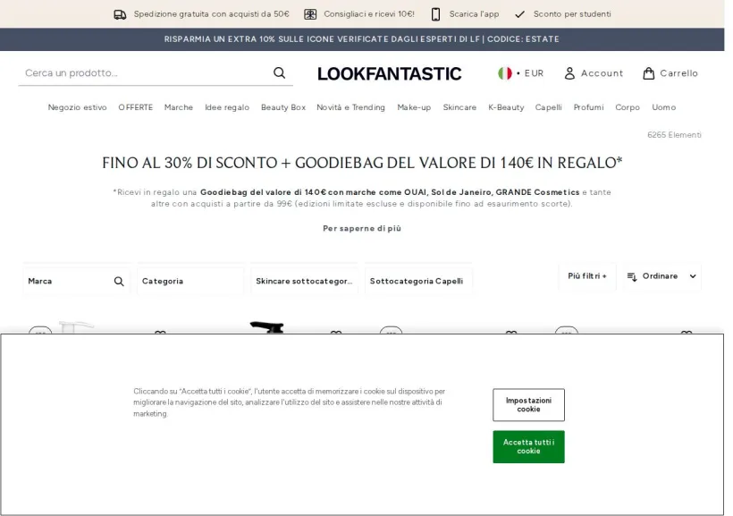The image size is (733, 516).
Task: Click the 30% DI SCONTO Goodiebag heading
Action: tap(362, 163)
